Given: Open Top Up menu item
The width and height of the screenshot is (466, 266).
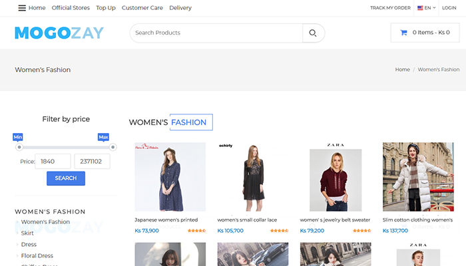Looking at the screenshot, I should pos(106,8).
